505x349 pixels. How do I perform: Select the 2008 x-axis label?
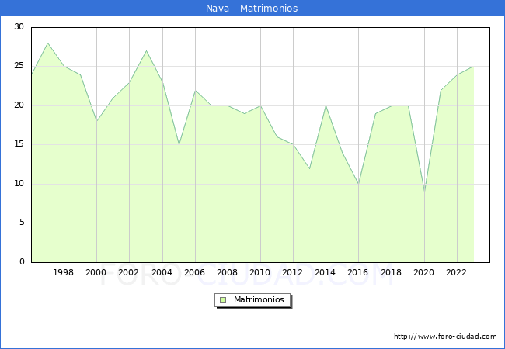[x=228, y=273]
